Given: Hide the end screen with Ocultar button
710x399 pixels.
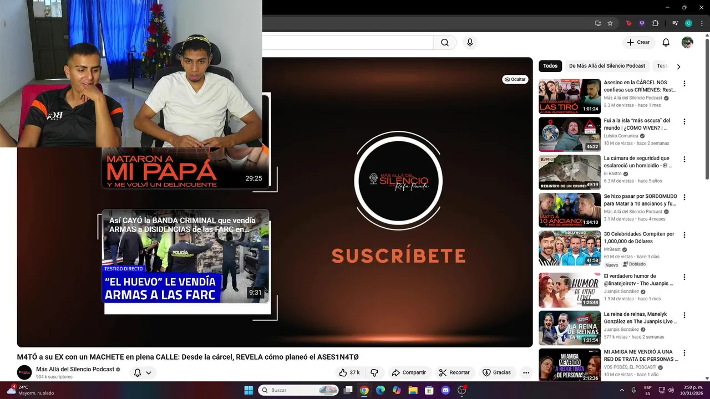Looking at the screenshot, I should (515, 79).
